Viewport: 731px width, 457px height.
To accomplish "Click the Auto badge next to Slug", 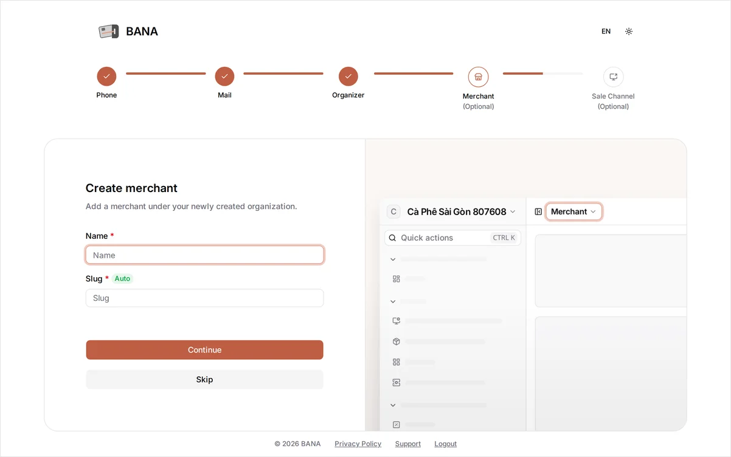I will (122, 278).
